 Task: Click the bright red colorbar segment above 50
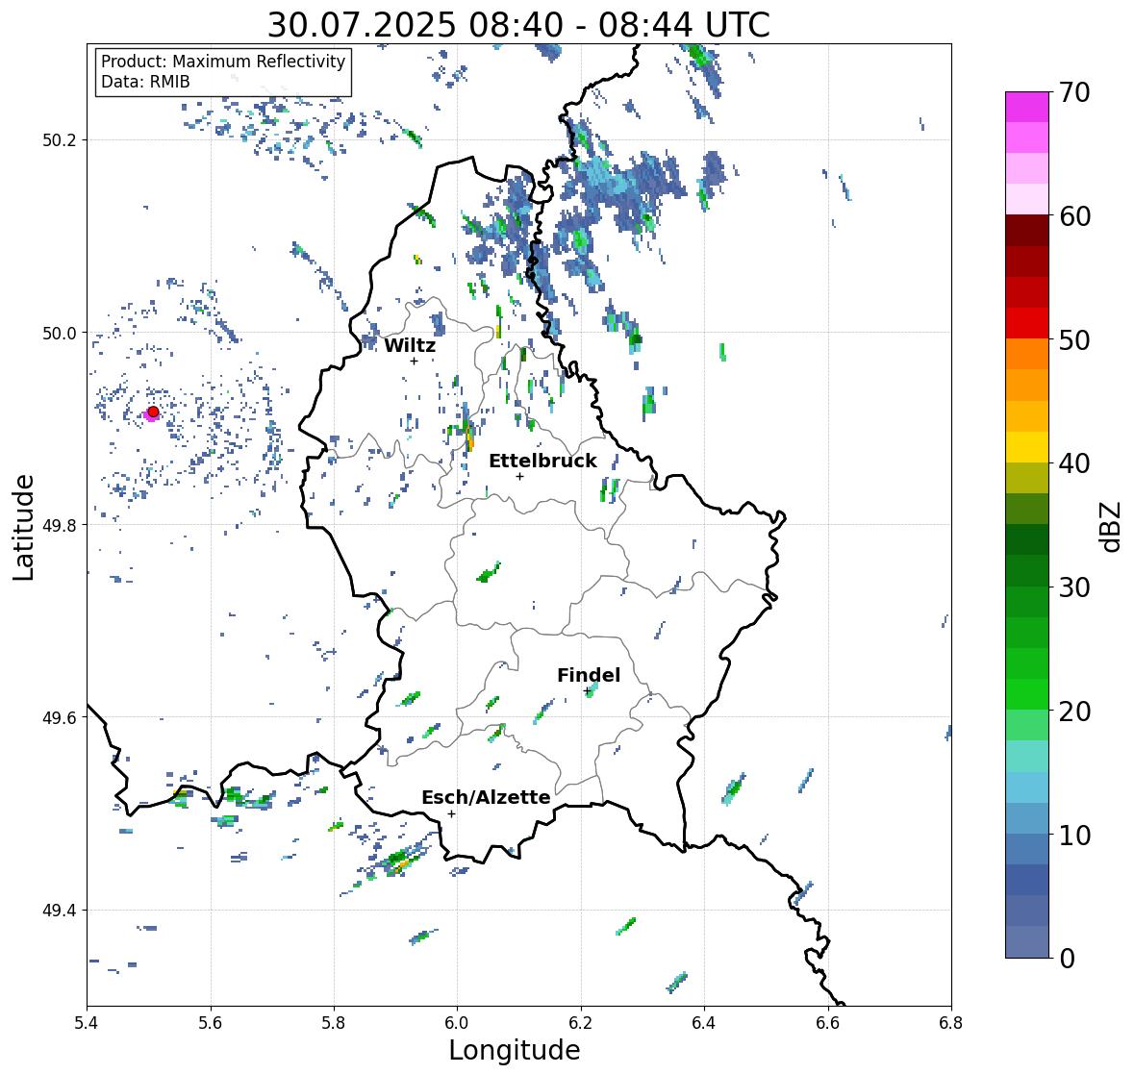pyautogui.click(x=1027, y=323)
